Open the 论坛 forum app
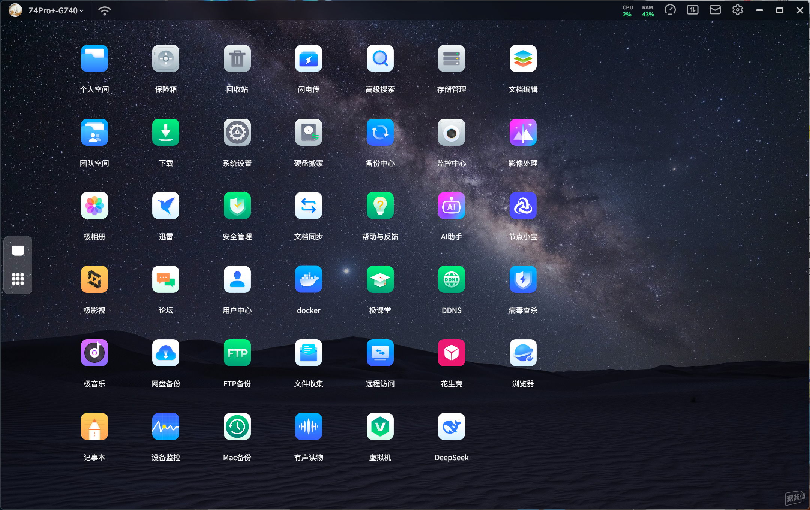Image resolution: width=810 pixels, height=510 pixels. (x=166, y=280)
